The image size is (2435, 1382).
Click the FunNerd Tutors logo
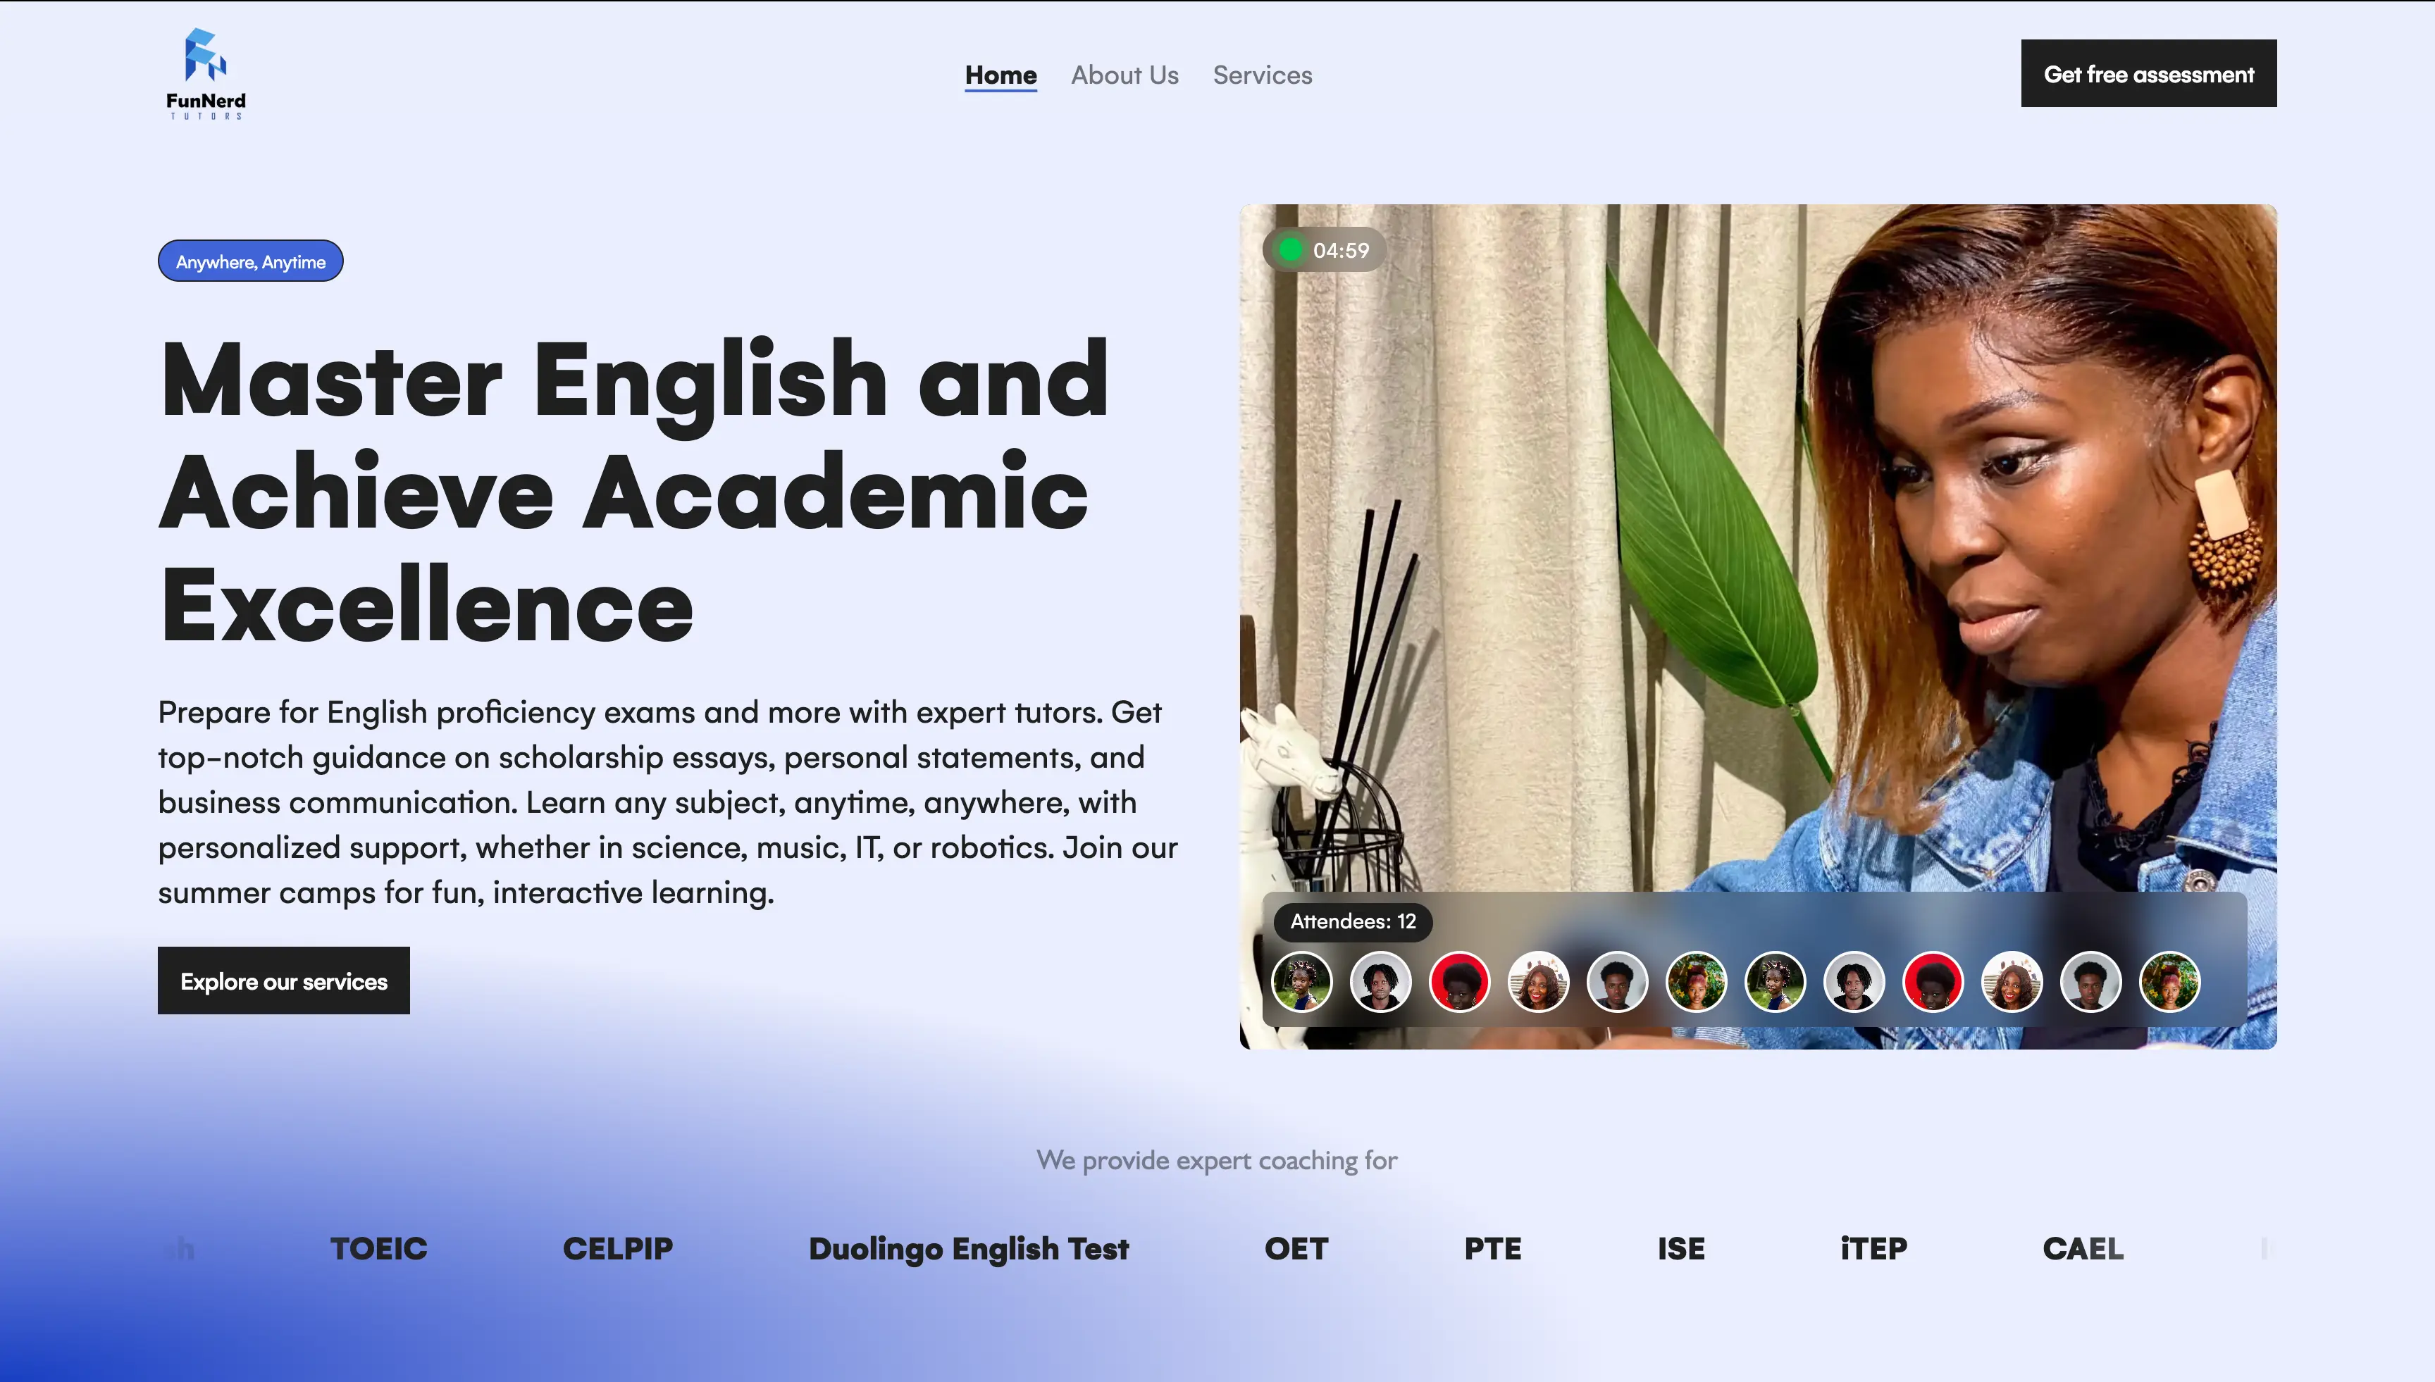click(206, 73)
